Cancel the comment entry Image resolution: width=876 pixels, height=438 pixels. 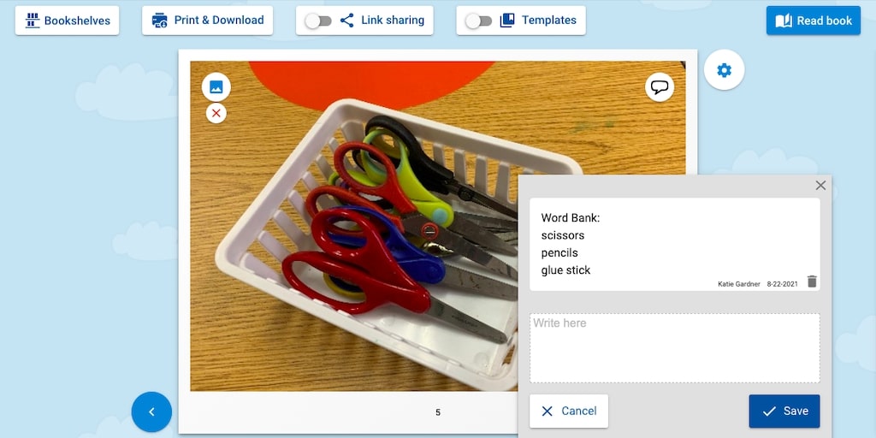pos(569,411)
